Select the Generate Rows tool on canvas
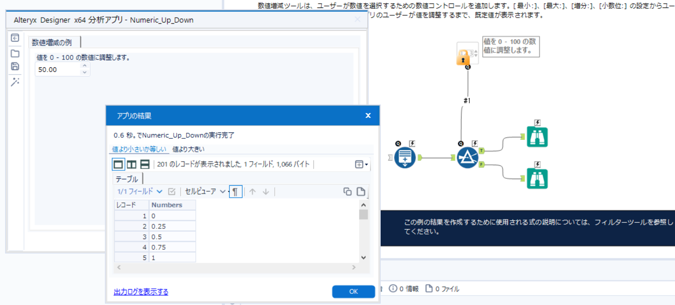Screen dimensions: 675x305 (405, 158)
